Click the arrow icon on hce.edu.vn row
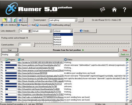The width and height of the screenshot is (132, 105). click(127, 92)
